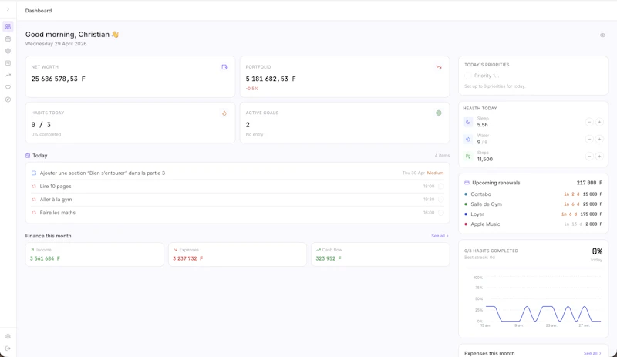Click the wallet icon in Net Worth card

[224, 67]
